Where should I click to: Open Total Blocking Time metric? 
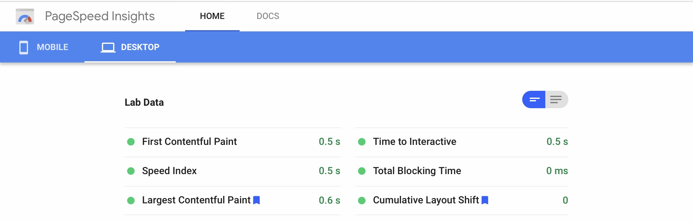pos(462,171)
